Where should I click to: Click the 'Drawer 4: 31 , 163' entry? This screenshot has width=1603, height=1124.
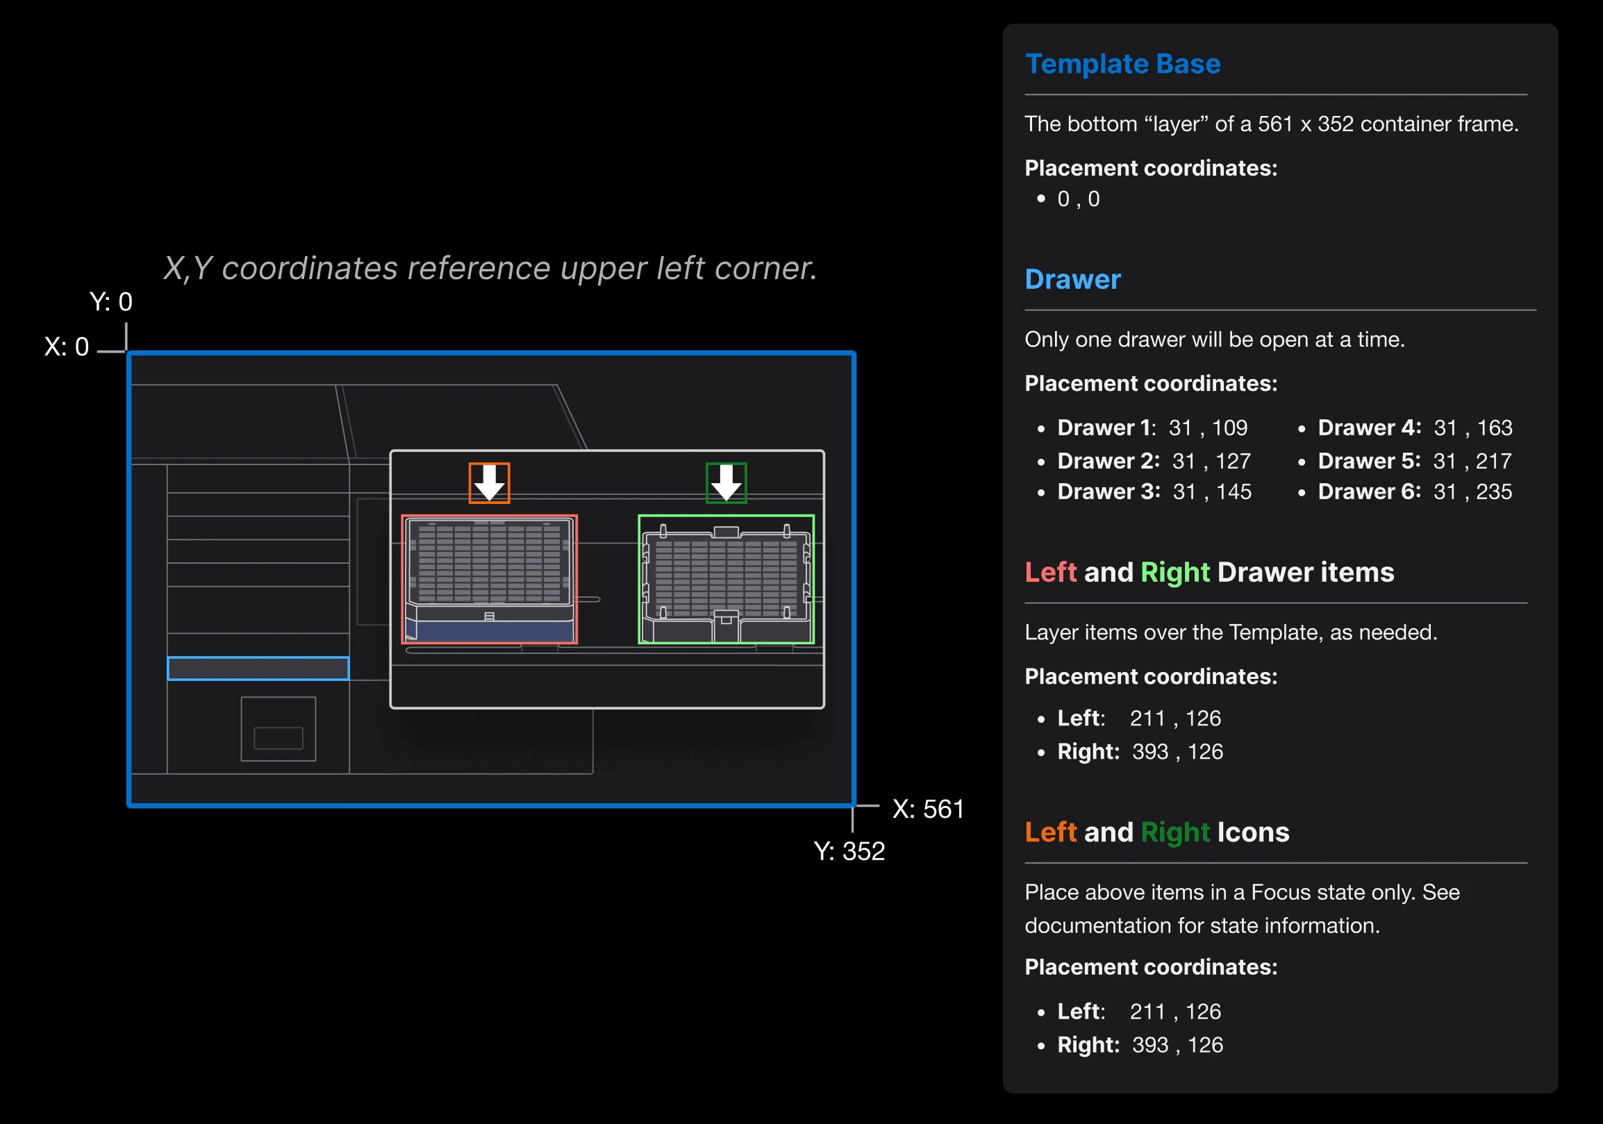[1415, 428]
